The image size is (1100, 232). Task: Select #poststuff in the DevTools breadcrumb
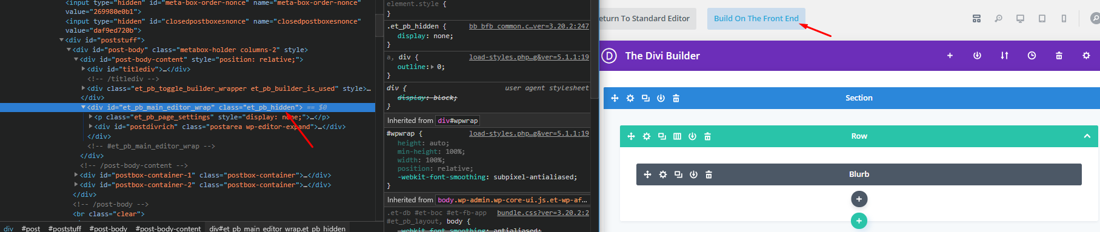pyautogui.click(x=65, y=228)
